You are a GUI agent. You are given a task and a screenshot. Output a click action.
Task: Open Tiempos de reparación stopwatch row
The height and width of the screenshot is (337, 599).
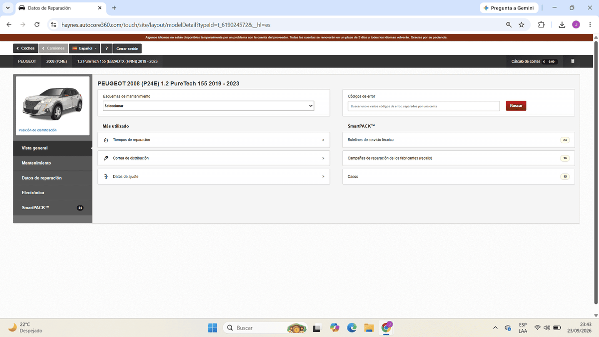pos(214,140)
